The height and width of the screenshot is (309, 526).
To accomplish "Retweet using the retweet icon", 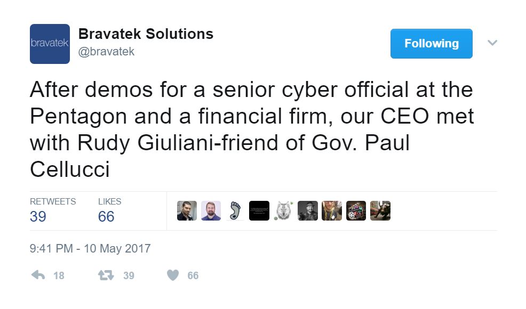I will pyautogui.click(x=105, y=275).
